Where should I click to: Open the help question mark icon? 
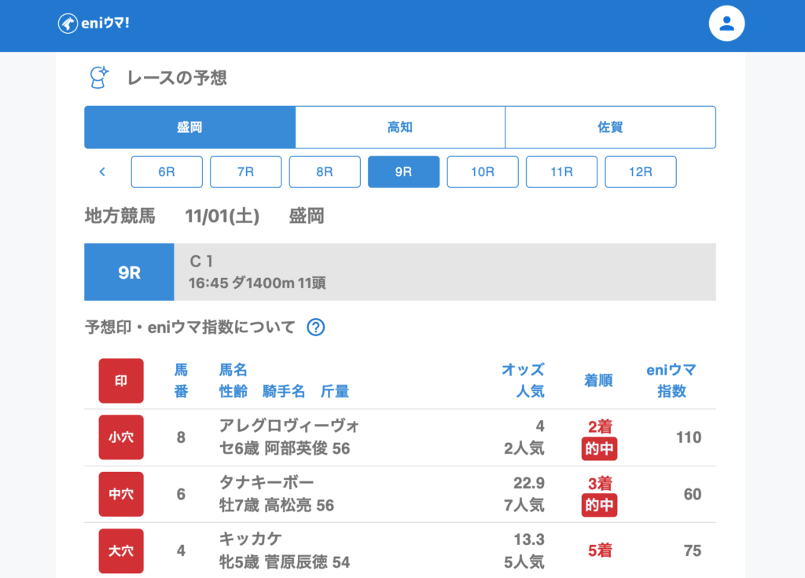pos(315,327)
